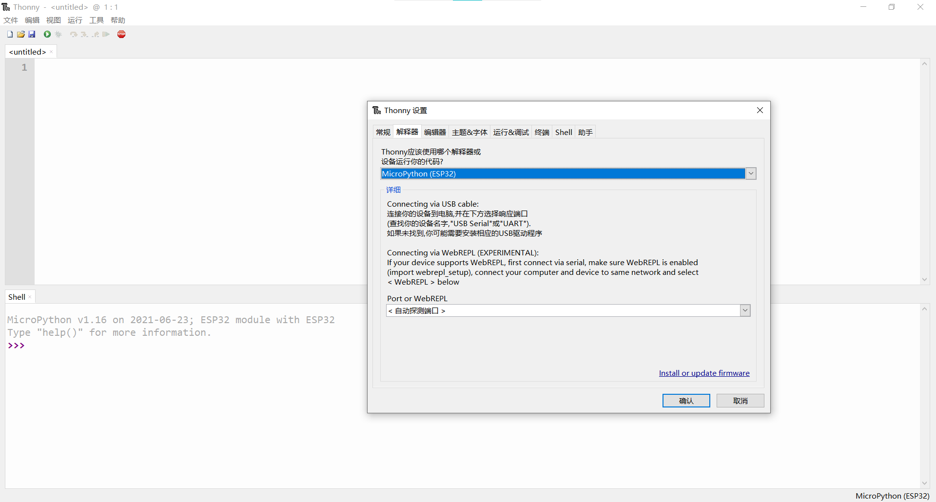
Task: Click Install or update firmware link
Action: point(704,373)
